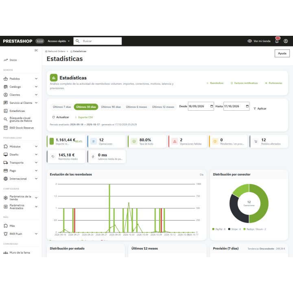Expand the Clientes submenu chevron

click(36, 95)
